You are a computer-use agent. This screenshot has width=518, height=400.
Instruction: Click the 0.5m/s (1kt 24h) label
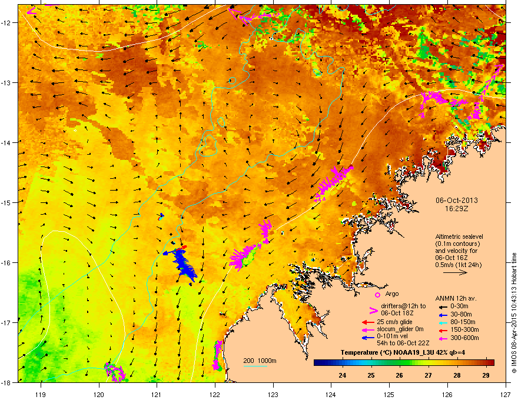coord(458,265)
